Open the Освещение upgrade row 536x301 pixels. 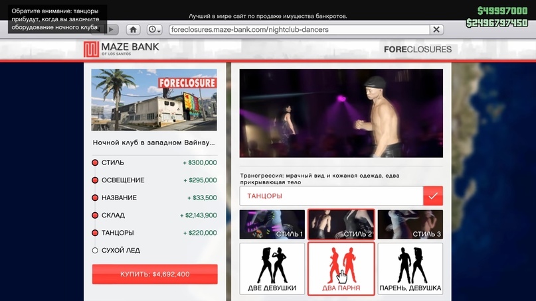pyautogui.click(x=154, y=180)
